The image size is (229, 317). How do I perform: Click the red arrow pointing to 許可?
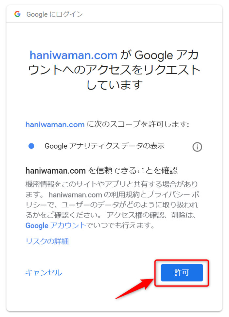(x=134, y=288)
